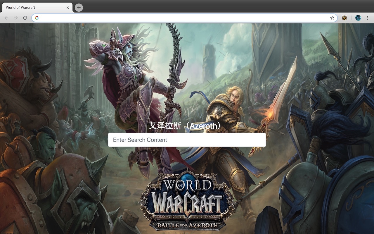Click the browser back arrow

coord(6,18)
